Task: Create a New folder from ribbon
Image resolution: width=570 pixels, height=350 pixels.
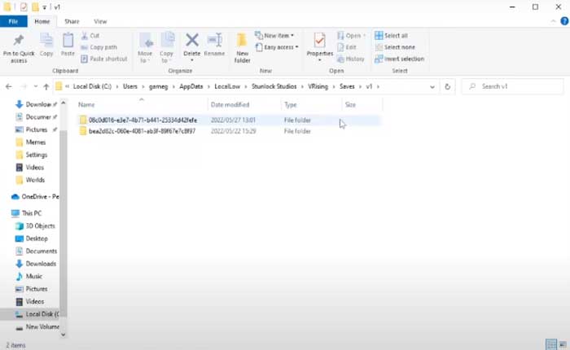Action: point(242,47)
